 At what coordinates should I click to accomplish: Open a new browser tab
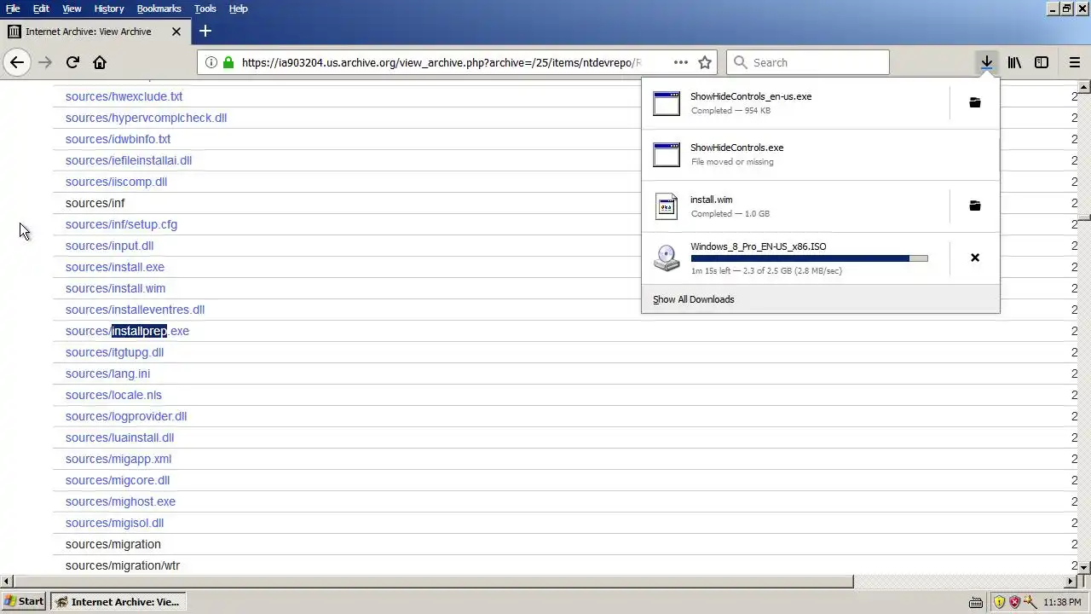pyautogui.click(x=205, y=32)
